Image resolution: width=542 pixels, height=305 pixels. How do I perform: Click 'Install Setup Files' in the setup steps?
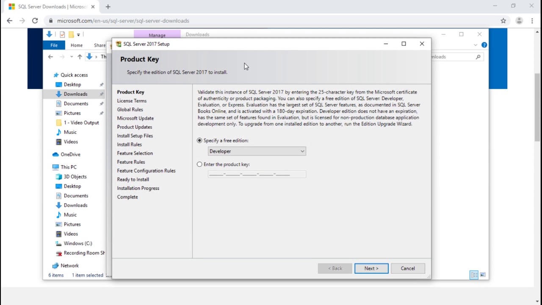135,136
